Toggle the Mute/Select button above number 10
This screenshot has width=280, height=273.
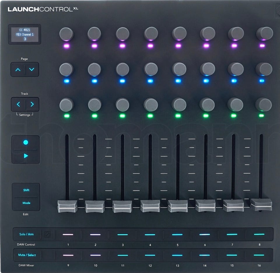click(96, 255)
